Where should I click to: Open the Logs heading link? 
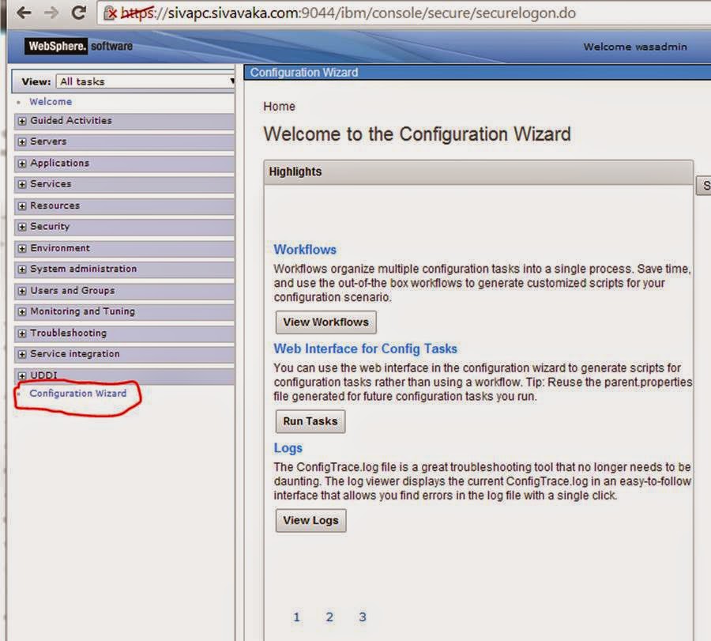(x=288, y=448)
